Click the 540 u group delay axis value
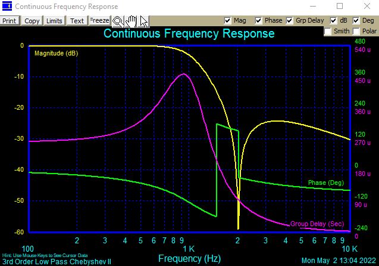This screenshot has height=266, width=379. tap(362, 50)
